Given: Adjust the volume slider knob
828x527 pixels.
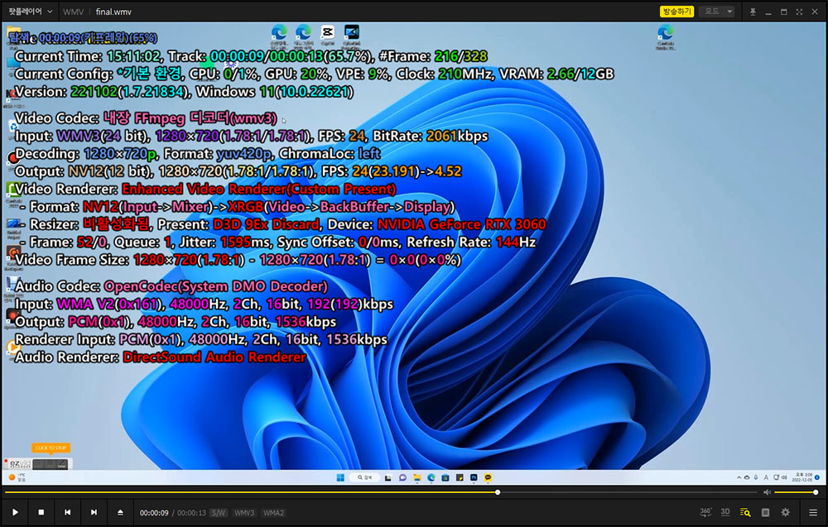Looking at the screenshot, I should point(816,492).
